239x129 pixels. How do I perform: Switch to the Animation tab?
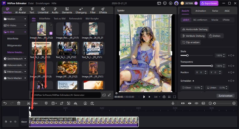[200, 11]
